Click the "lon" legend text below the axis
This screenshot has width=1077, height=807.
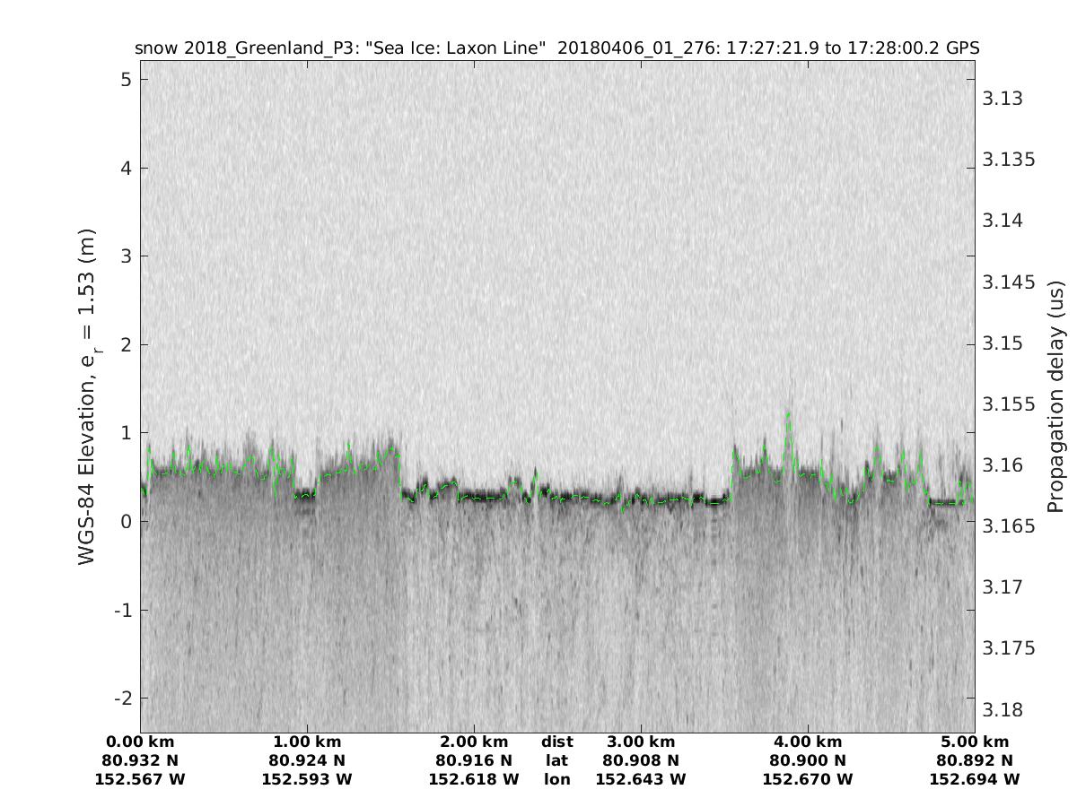tap(556, 780)
